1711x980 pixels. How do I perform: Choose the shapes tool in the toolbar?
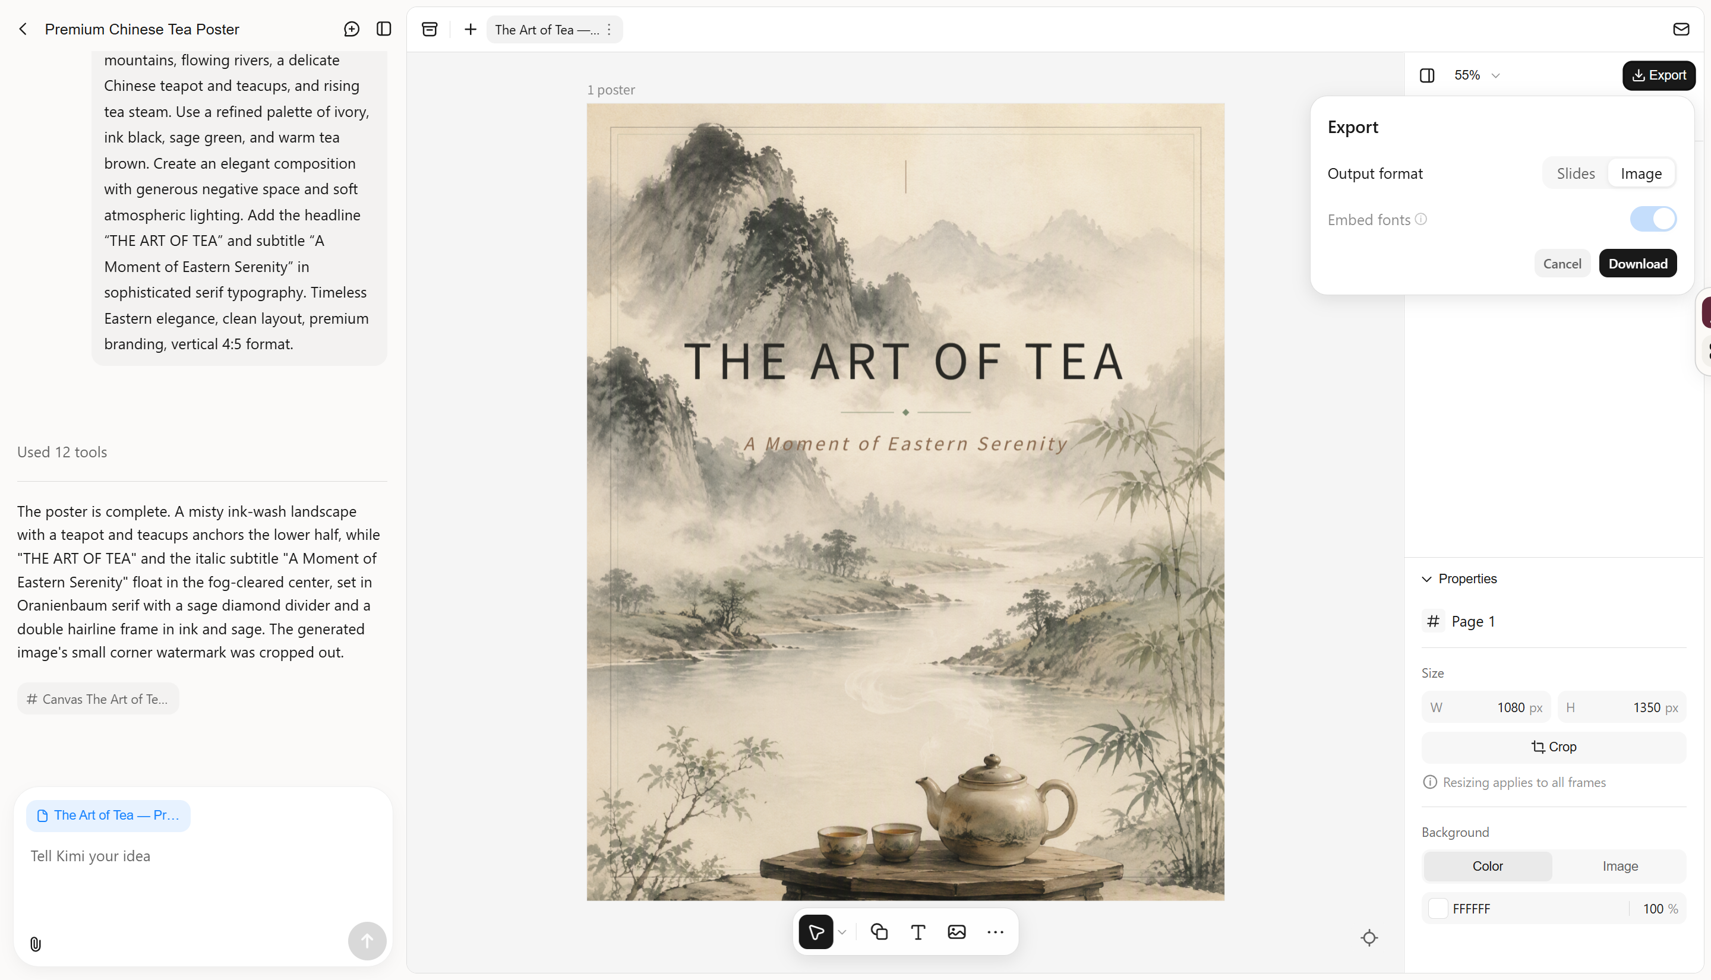pos(879,932)
